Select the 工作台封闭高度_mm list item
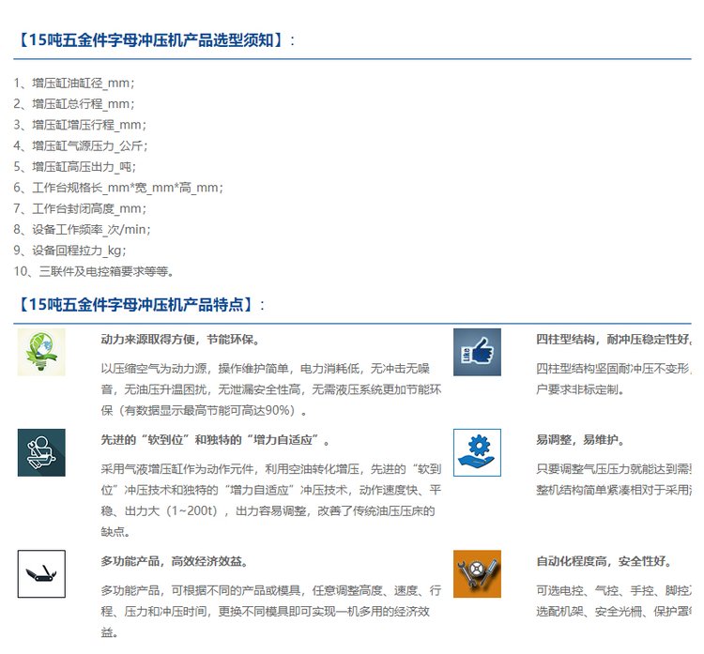The width and height of the screenshot is (704, 654). (82, 208)
